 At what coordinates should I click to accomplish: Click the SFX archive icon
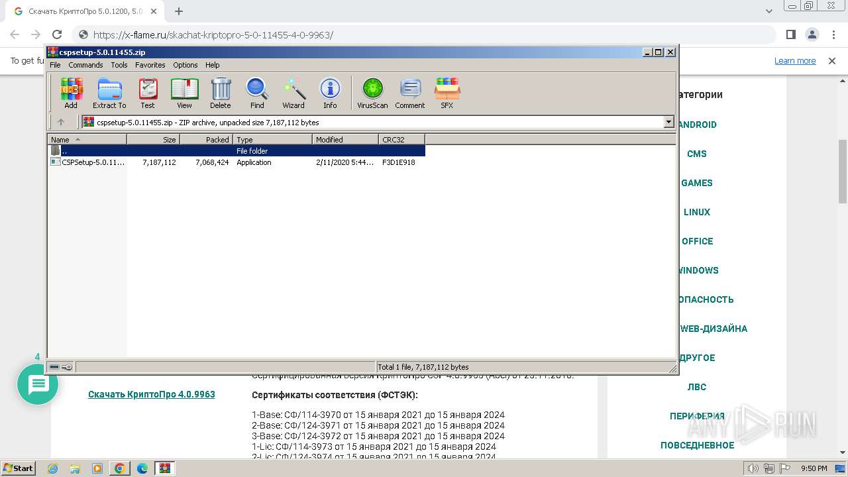click(x=447, y=93)
